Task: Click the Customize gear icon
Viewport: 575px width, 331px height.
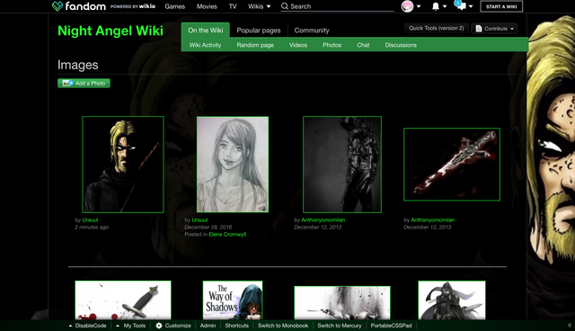Action: [159, 326]
